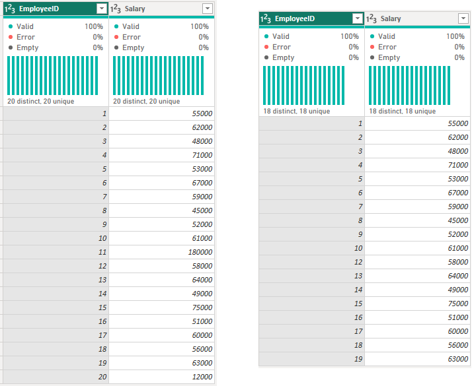The width and height of the screenshot is (472, 386).
Task: Click Valid 100% for left EmployeeID column
Action: 56,26
